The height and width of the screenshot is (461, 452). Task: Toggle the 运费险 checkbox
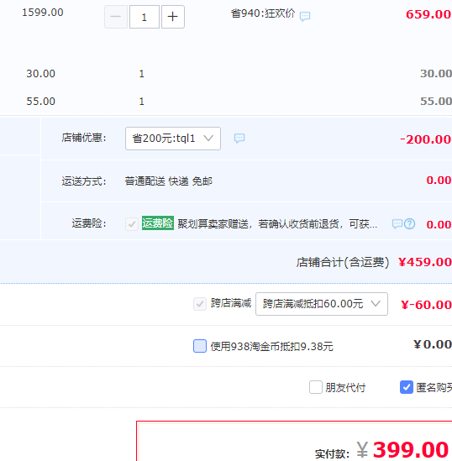[x=132, y=224]
